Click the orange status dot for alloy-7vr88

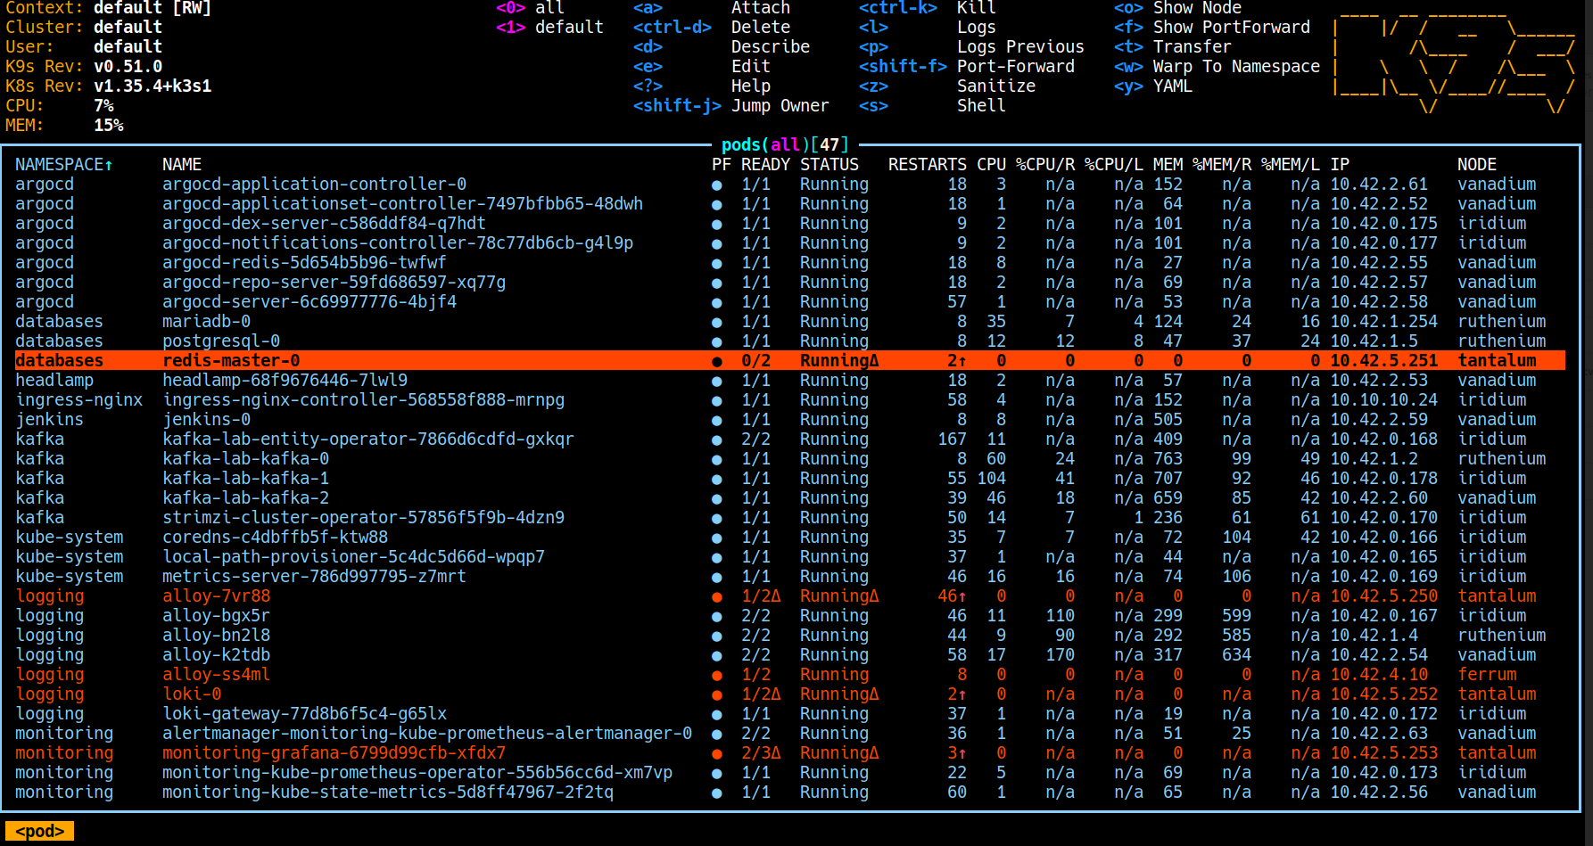coord(717,596)
